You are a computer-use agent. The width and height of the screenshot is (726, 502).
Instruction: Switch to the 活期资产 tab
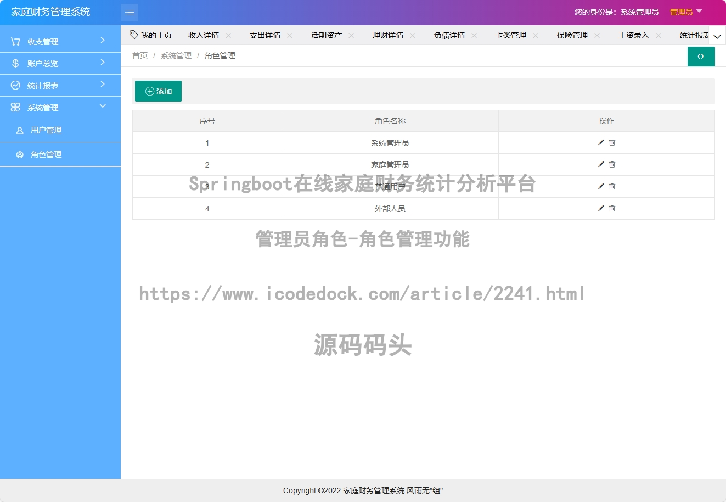(327, 35)
